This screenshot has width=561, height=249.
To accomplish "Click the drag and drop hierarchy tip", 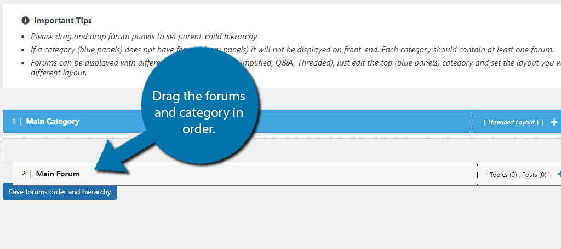I will [x=144, y=37].
